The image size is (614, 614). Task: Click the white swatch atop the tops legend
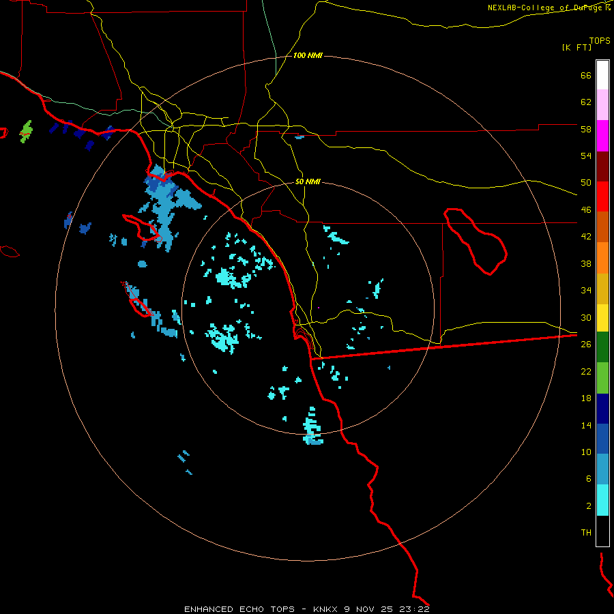click(602, 75)
